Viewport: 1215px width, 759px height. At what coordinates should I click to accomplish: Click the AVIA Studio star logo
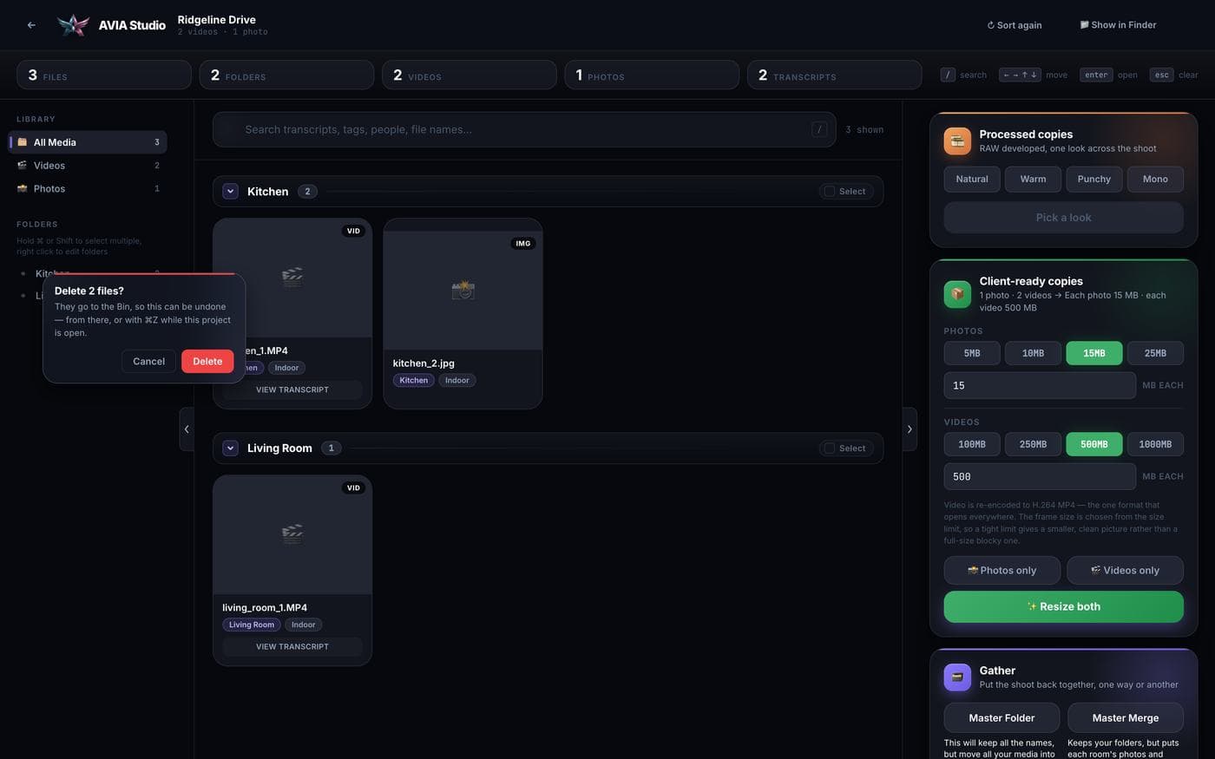73,25
